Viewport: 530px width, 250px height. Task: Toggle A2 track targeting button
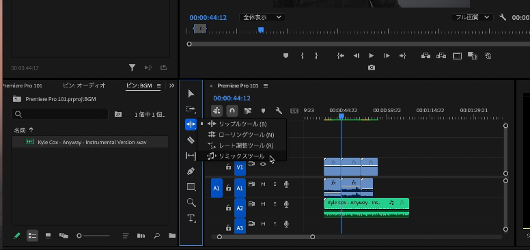[x=240, y=208]
